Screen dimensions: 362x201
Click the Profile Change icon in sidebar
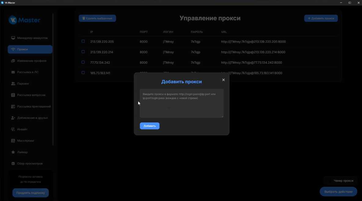13,61
